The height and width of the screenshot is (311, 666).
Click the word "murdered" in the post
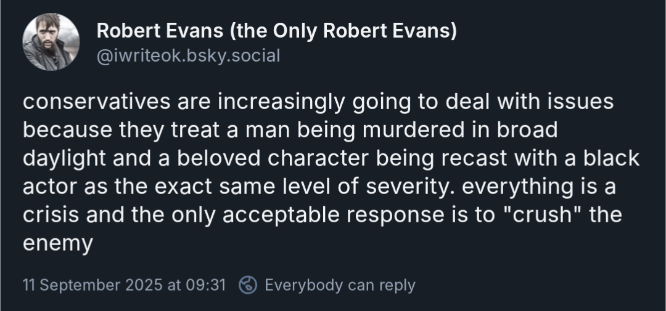coord(413,130)
